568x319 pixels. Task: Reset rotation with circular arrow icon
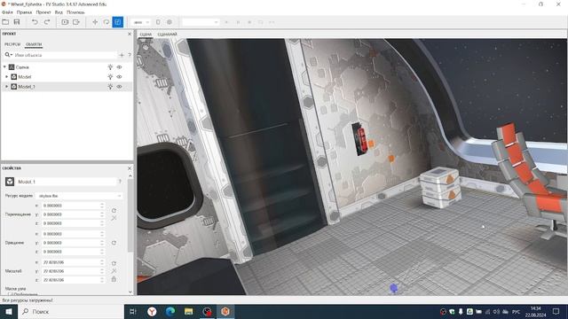[114, 243]
